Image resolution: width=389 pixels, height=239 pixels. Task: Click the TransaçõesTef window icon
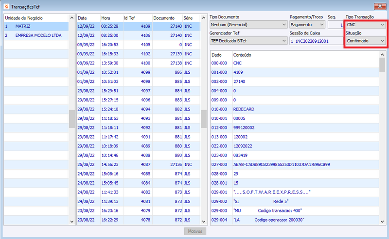tap(6, 7)
